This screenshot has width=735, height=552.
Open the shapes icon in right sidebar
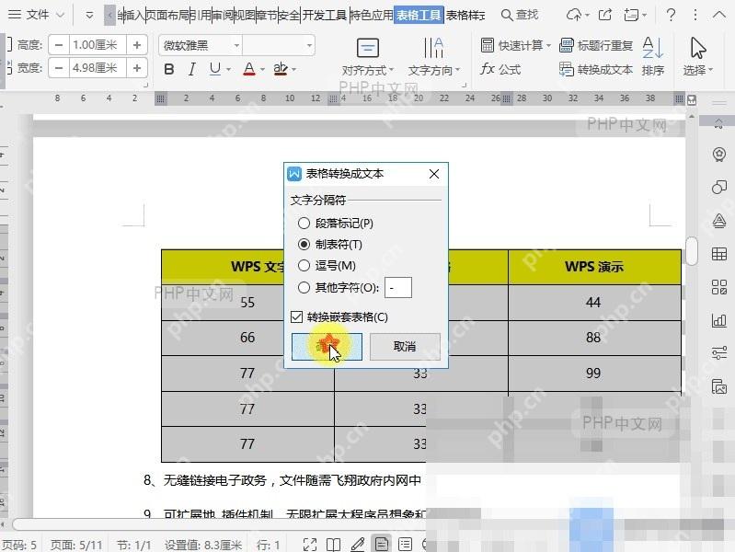719,188
